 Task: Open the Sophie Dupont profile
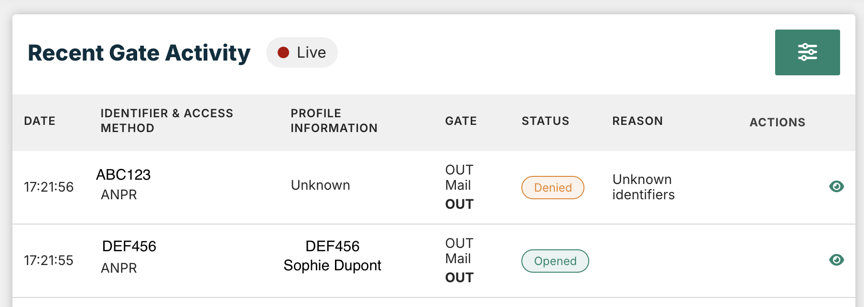332,266
